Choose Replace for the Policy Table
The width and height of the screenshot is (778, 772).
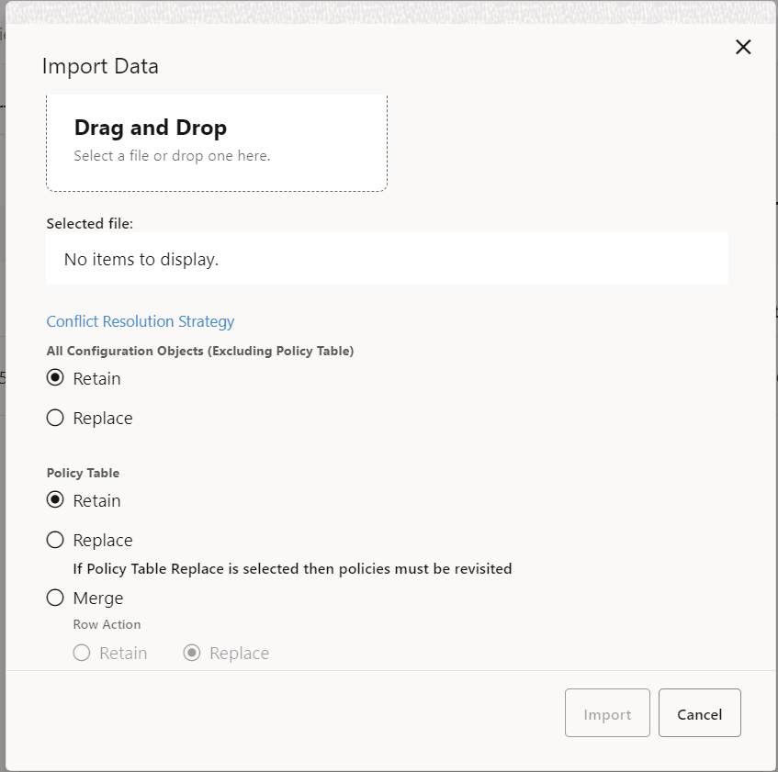[55, 540]
